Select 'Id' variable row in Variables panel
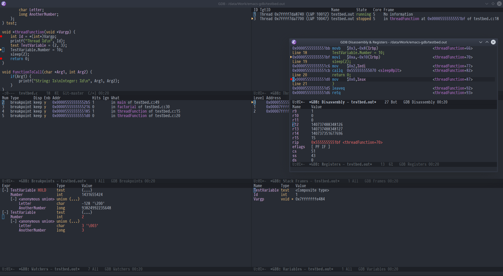This screenshot has height=276, width=503. (377, 195)
